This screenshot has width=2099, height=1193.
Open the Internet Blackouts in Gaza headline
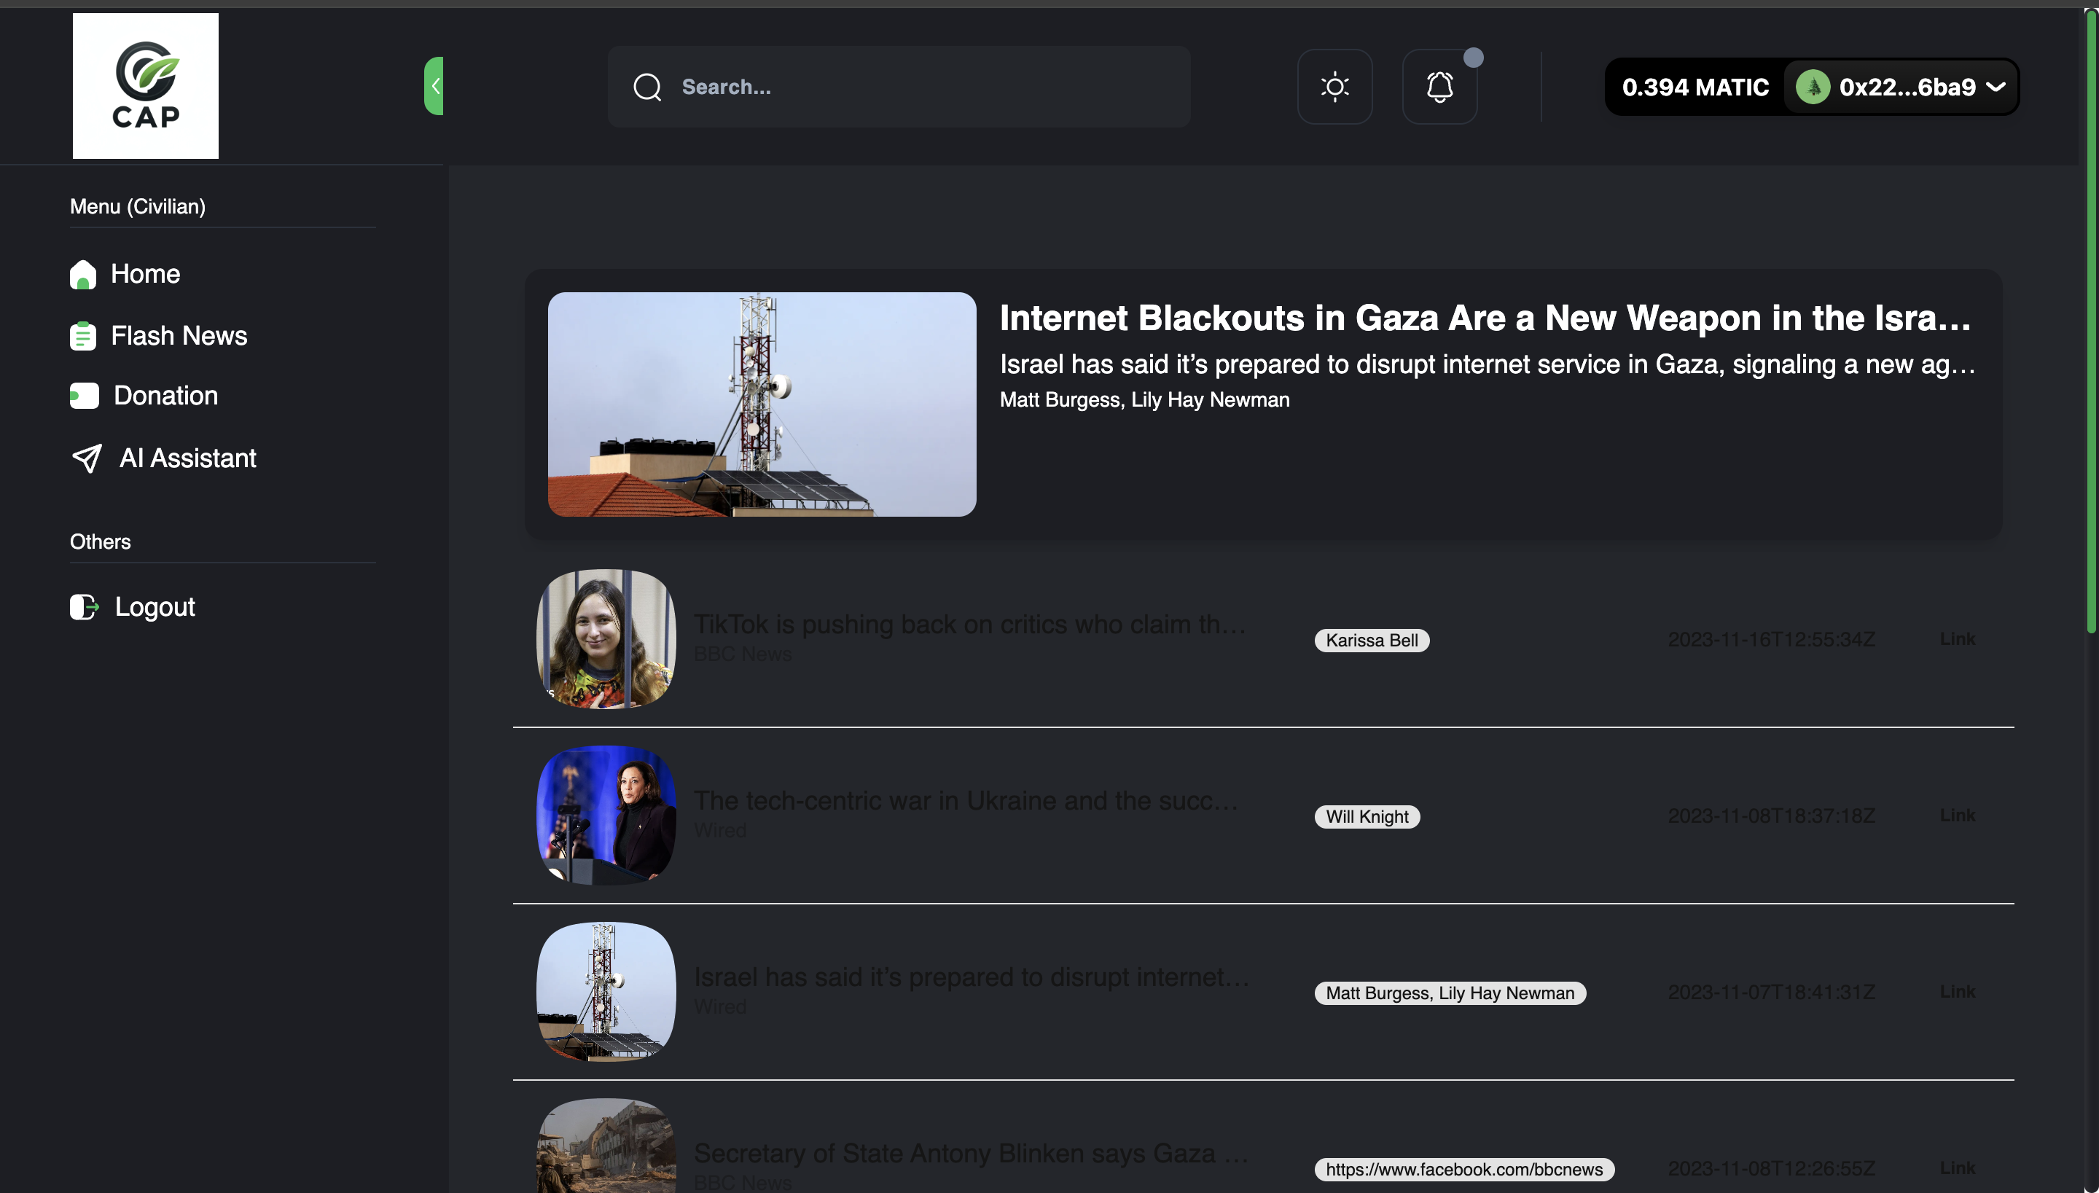[x=1484, y=318]
